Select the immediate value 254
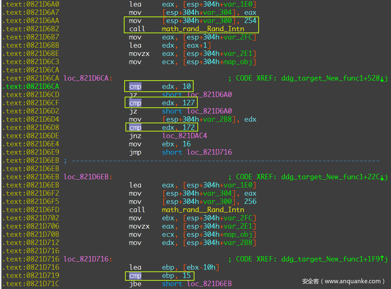391x289 pixels. (250, 21)
